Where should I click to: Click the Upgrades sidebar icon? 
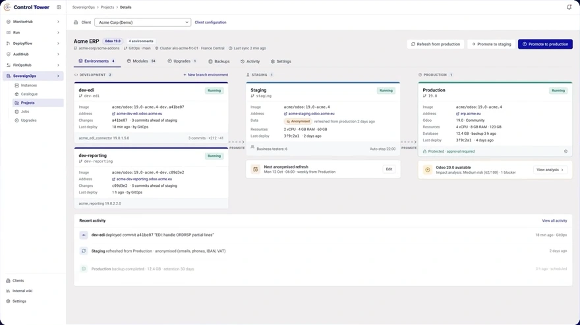16,120
